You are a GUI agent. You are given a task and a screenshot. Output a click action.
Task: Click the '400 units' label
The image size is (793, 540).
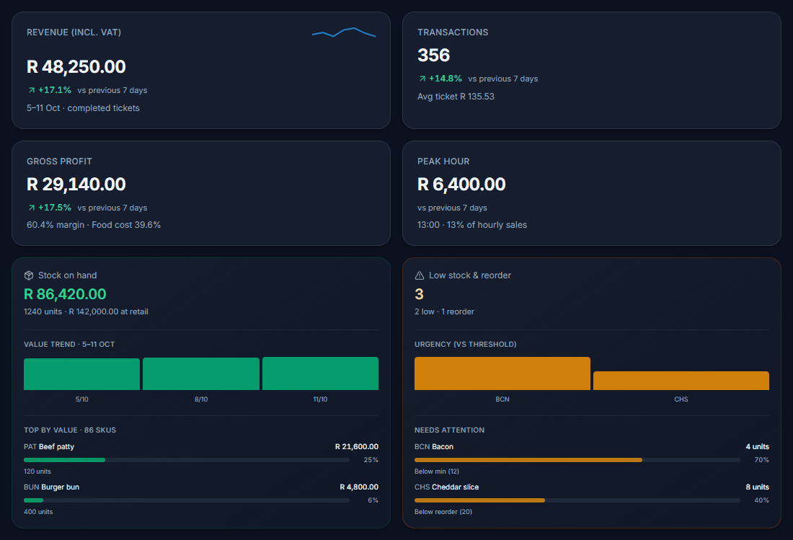tap(38, 512)
